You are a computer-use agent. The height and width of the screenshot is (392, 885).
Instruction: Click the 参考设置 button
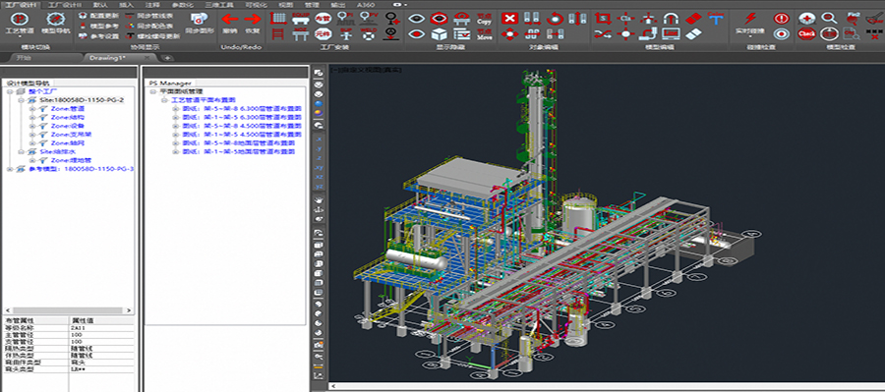point(99,36)
